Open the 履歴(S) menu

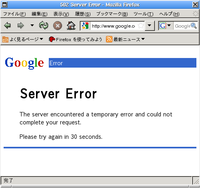click(x=83, y=14)
